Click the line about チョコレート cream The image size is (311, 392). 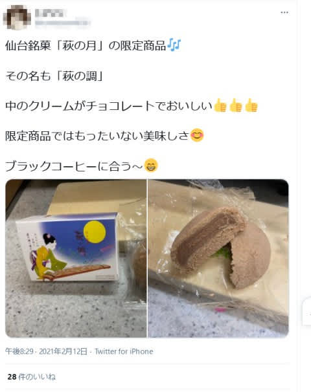[109, 105]
